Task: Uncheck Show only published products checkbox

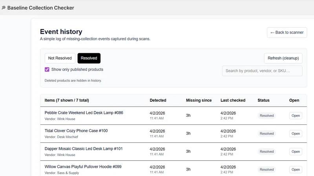Action: coord(47,70)
